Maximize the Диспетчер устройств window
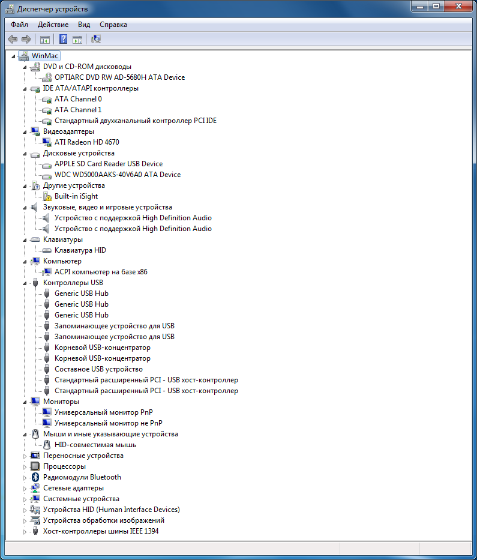This screenshot has width=477, height=560. tap(436, 6)
